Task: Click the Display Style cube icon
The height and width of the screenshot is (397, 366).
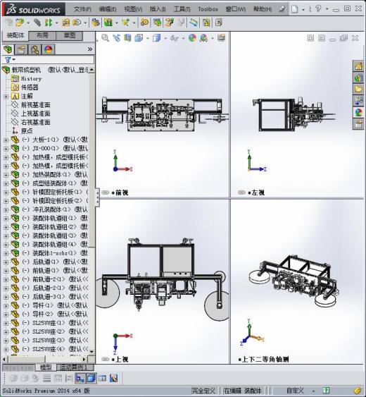Action: tap(156, 38)
